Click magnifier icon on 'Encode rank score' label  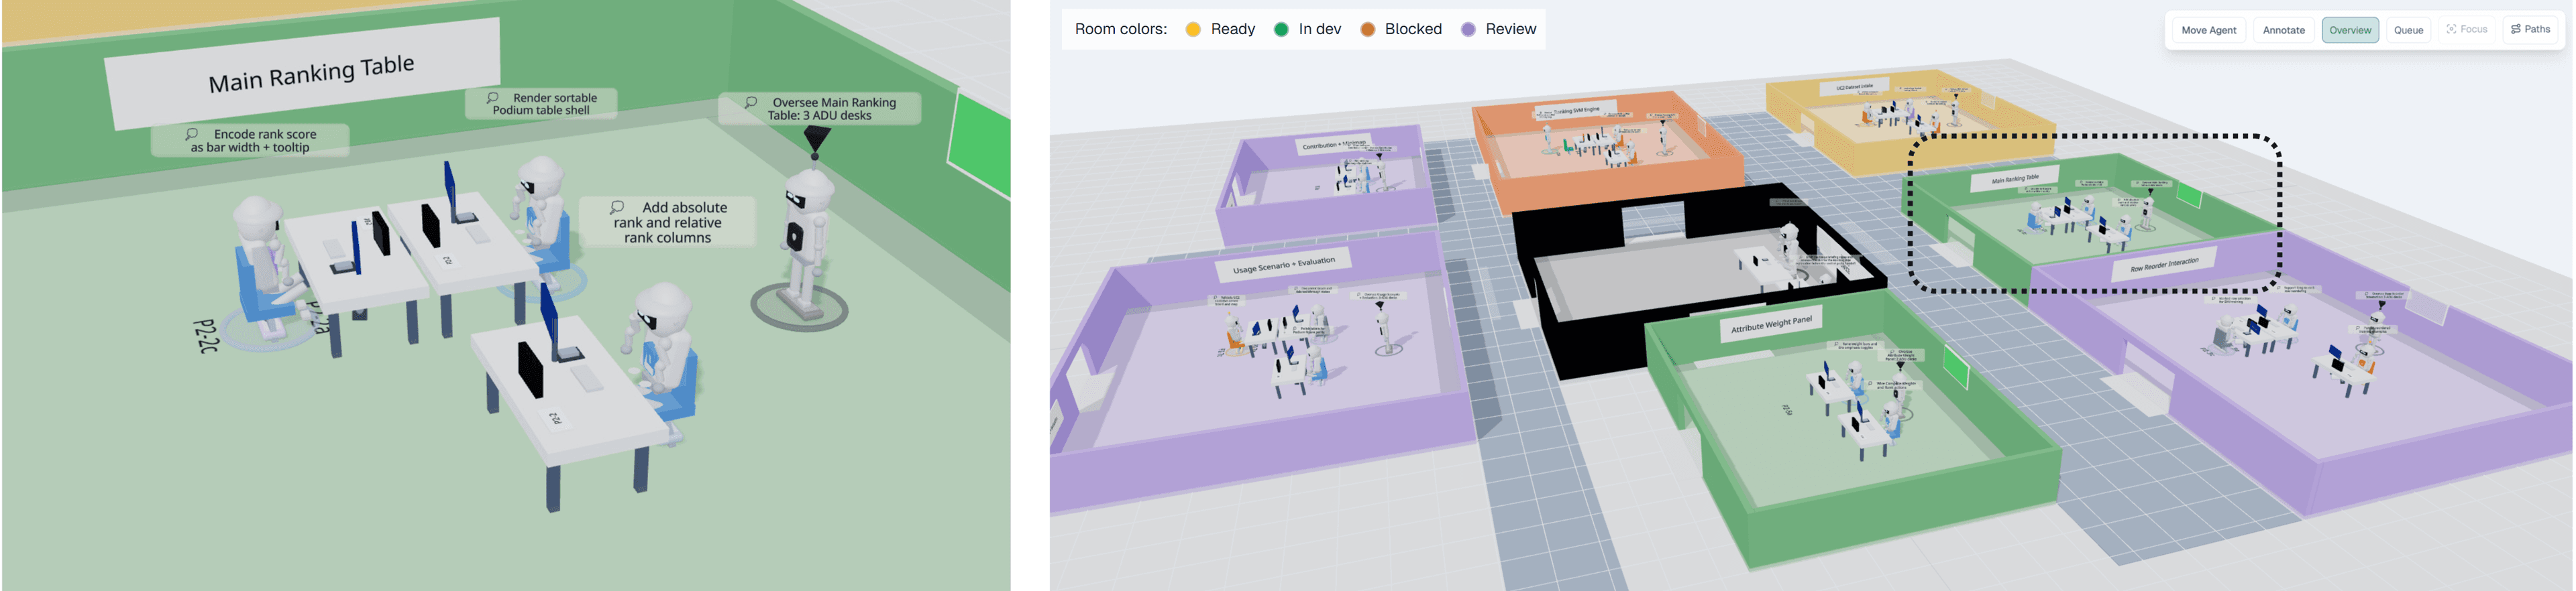(191, 134)
